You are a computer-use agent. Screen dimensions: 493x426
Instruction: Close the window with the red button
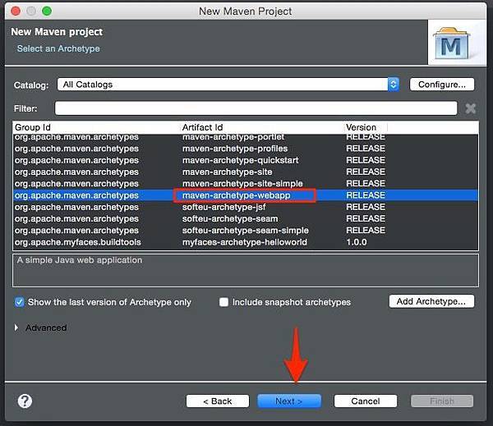[16, 11]
